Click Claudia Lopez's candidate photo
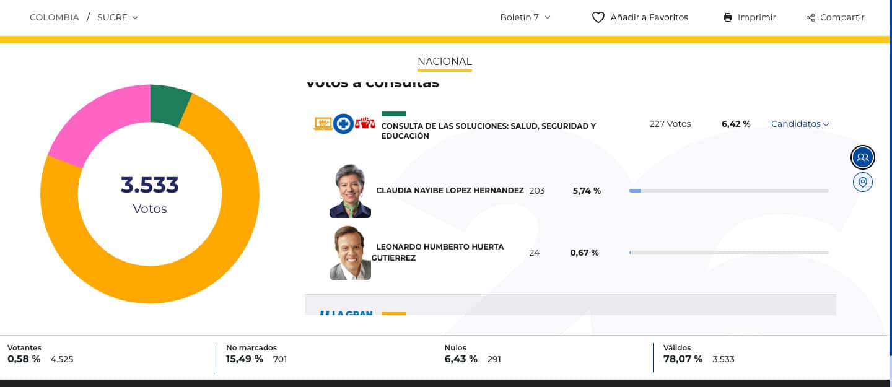892x387 pixels. (350, 191)
